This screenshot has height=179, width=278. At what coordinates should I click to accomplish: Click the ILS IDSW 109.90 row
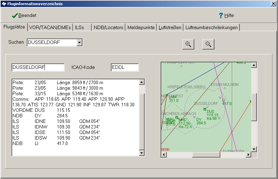(56, 138)
